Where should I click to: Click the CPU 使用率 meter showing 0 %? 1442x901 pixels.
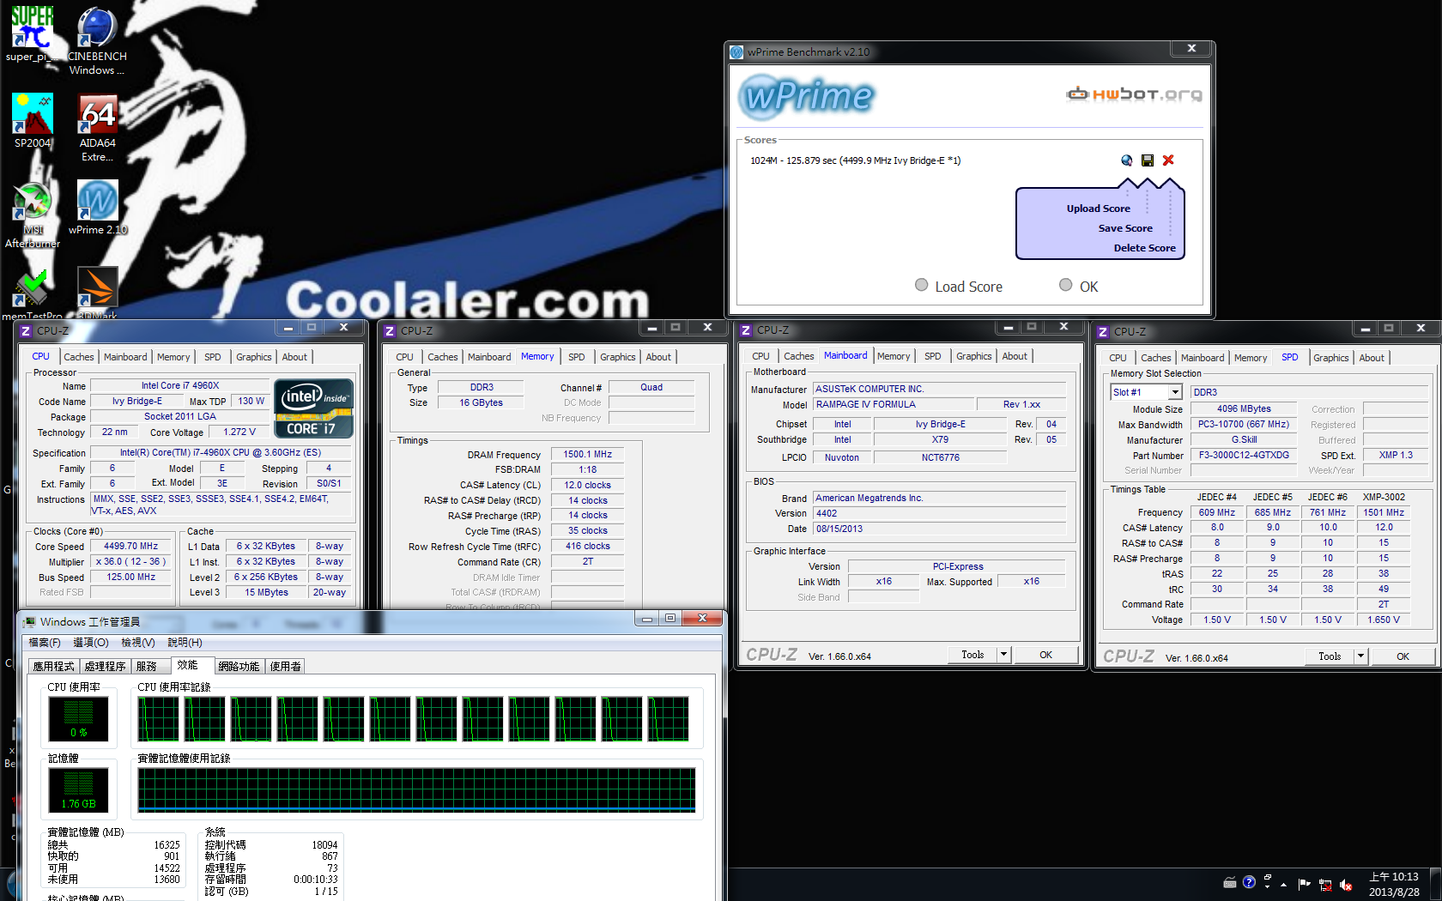click(78, 719)
